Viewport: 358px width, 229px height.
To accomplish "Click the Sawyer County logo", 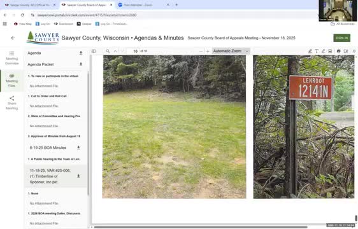I will click(43, 38).
